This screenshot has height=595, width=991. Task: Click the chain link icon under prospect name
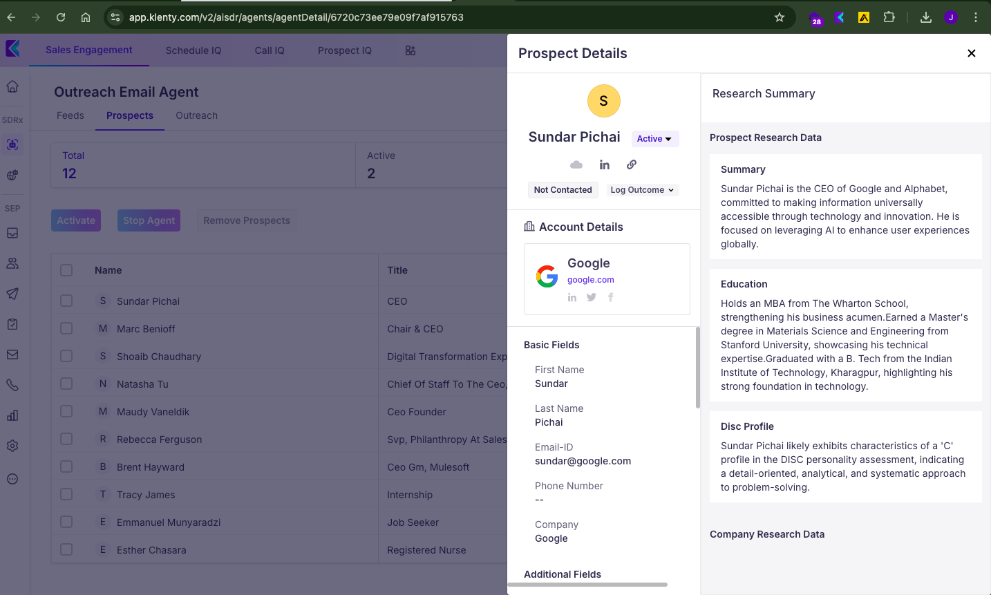tap(632, 164)
